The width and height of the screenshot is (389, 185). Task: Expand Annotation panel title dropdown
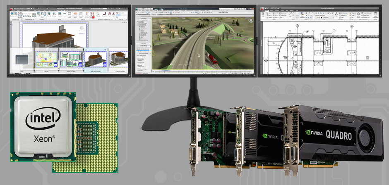tap(341, 20)
